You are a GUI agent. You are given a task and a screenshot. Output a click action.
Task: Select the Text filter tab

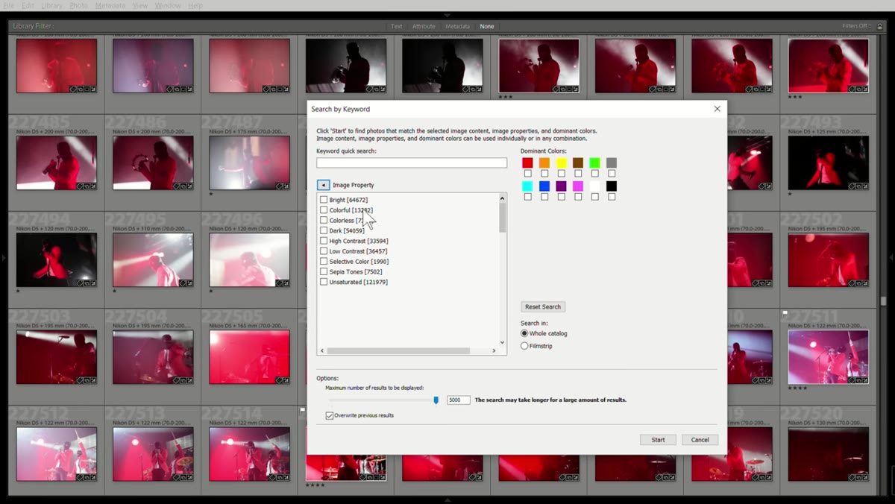point(397,26)
